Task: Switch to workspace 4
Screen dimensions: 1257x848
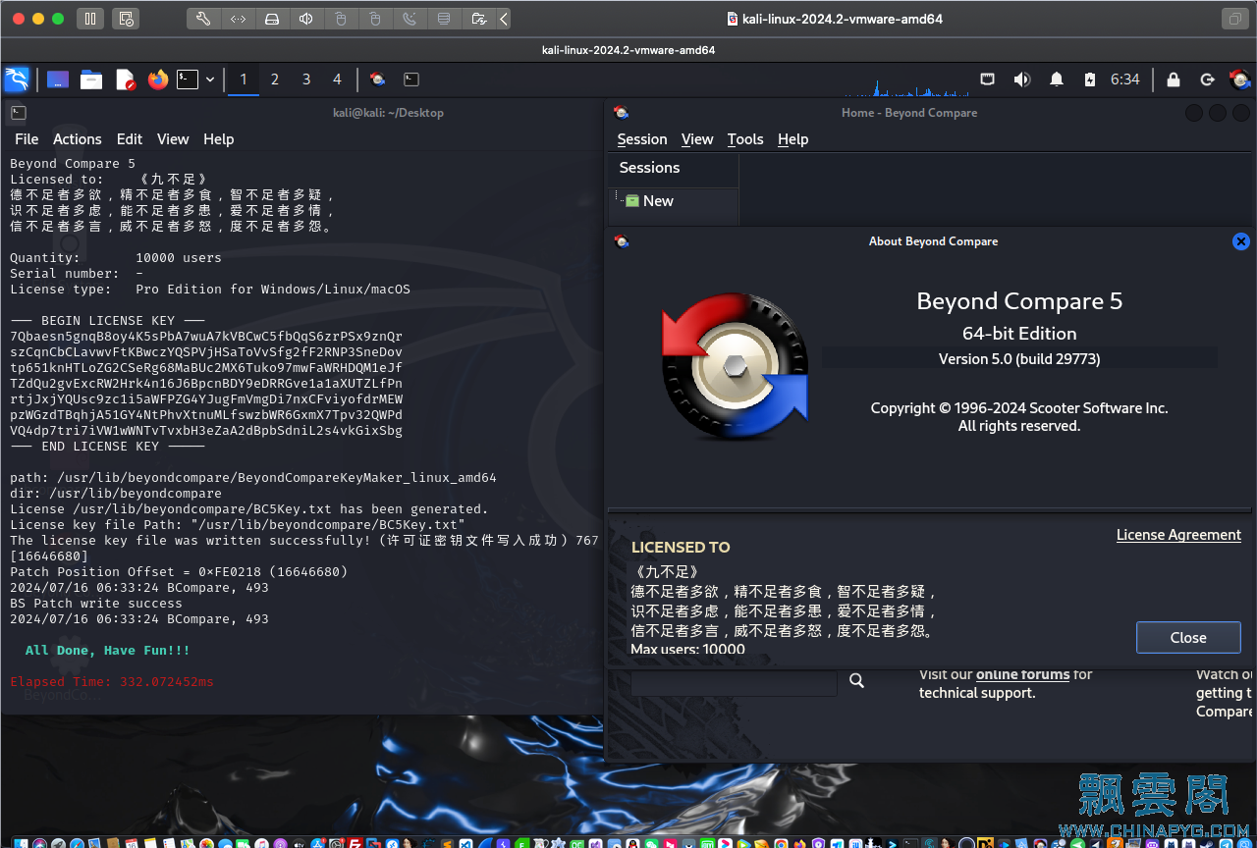Action: 338,79
